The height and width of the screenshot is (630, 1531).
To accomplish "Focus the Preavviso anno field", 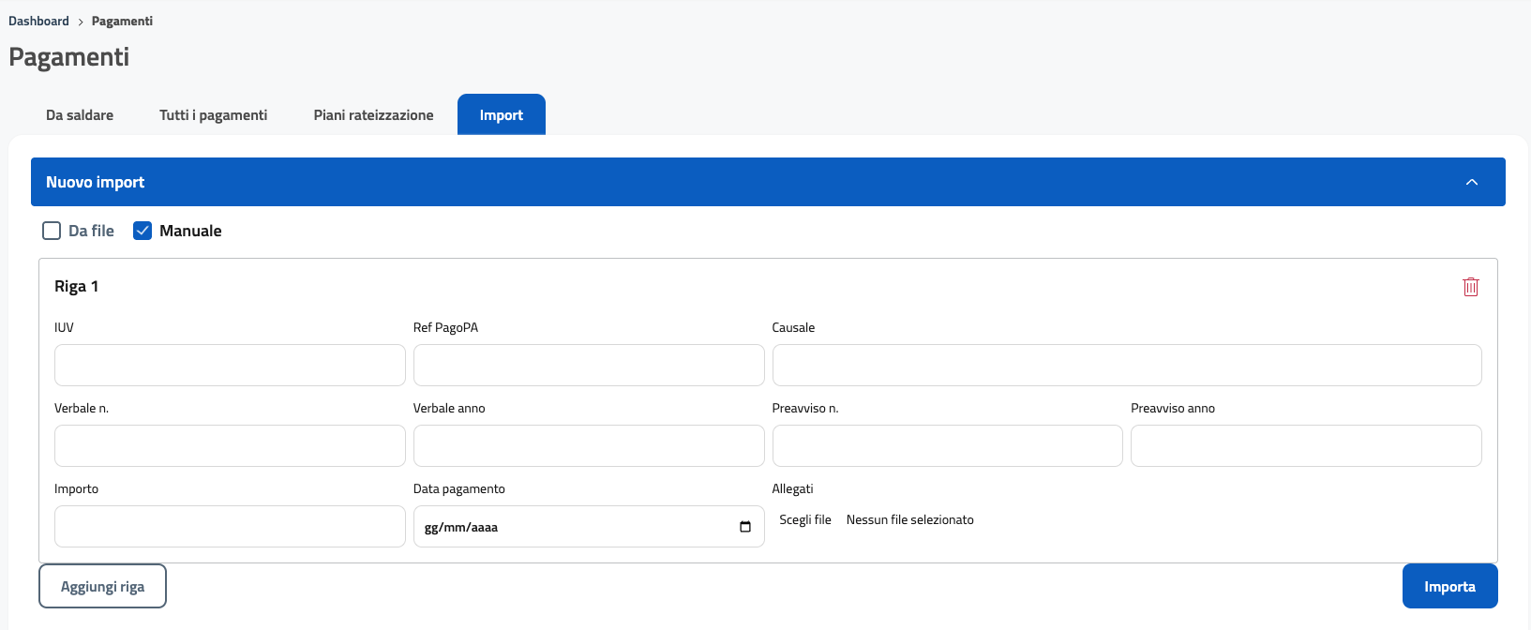I will pyautogui.click(x=1305, y=445).
